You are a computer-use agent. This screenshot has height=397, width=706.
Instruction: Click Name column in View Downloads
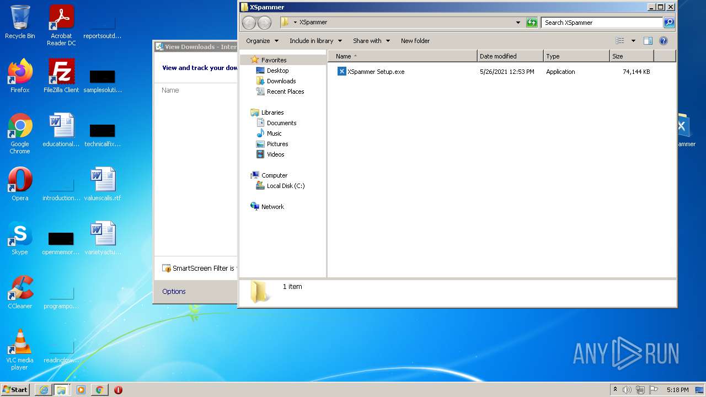click(x=170, y=90)
